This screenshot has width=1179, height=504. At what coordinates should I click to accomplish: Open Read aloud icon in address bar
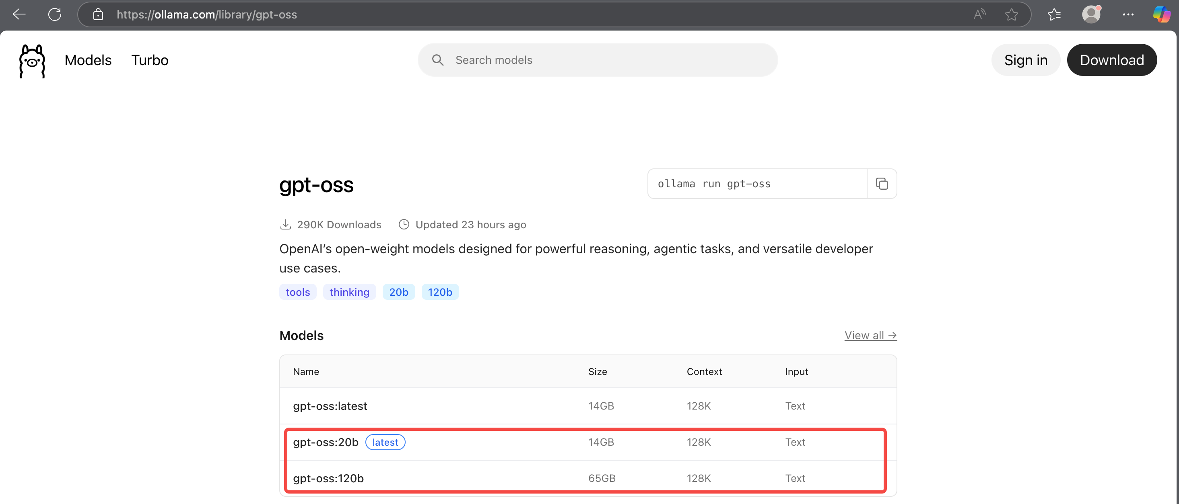979,14
